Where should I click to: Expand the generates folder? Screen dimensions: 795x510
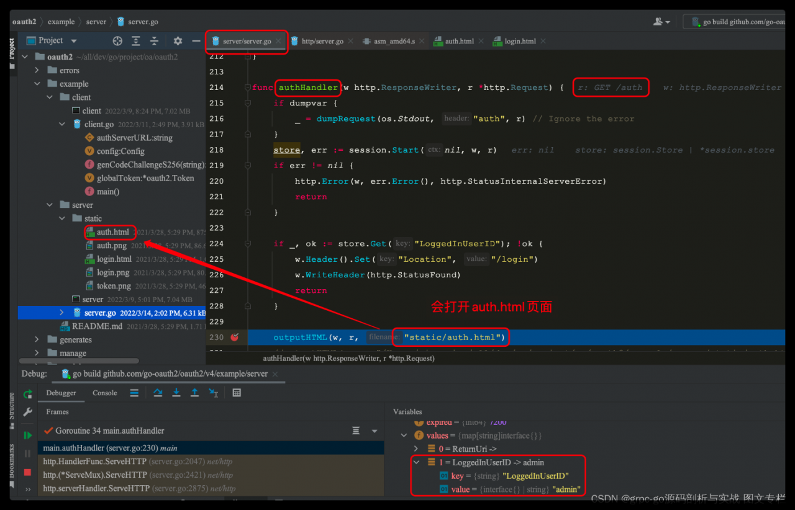click(x=37, y=340)
